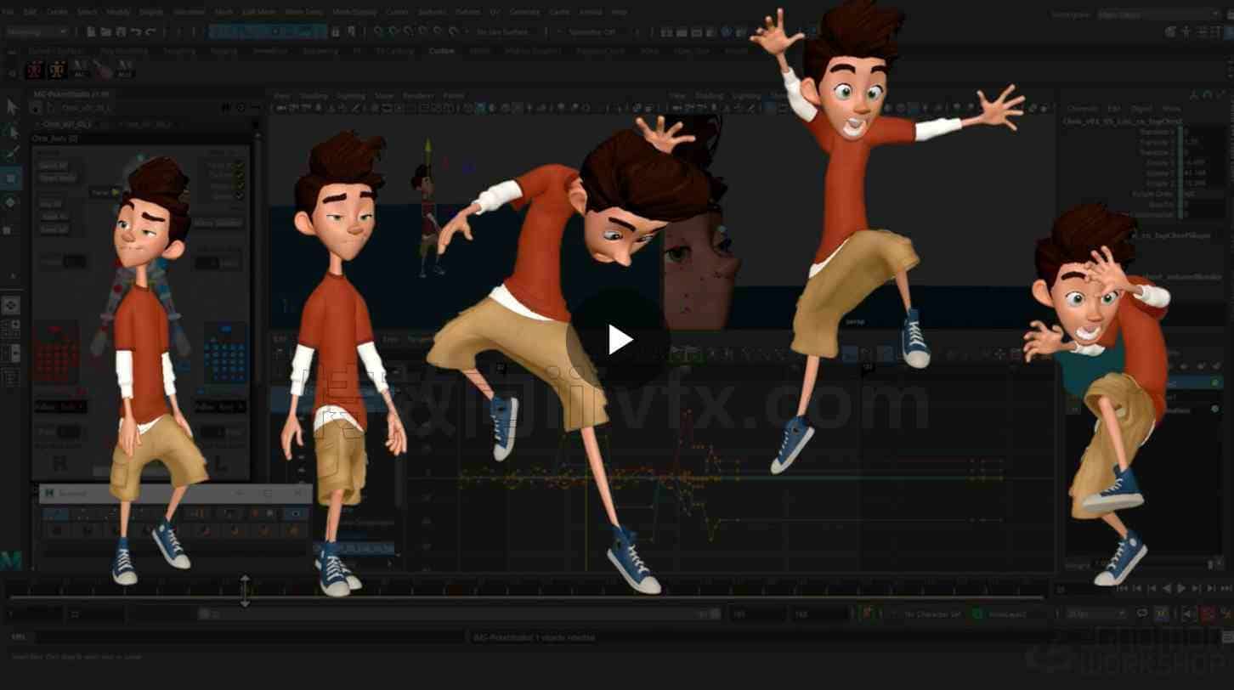Switch to four view layout

tap(10, 330)
